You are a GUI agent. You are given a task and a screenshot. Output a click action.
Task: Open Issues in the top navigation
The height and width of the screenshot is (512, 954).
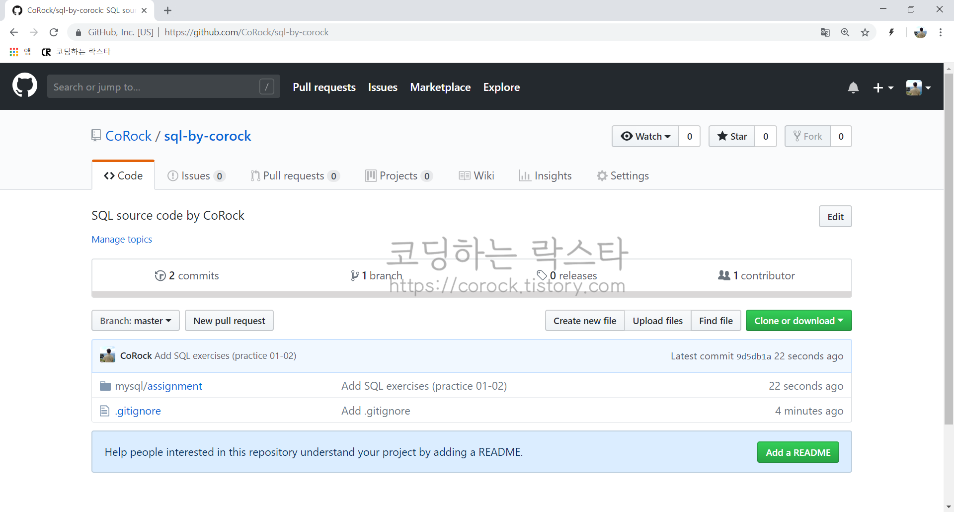(383, 87)
